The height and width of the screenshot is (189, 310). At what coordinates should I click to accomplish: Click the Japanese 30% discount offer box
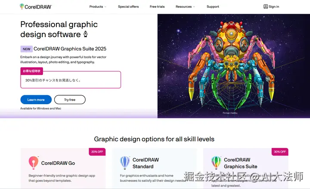[71, 80]
